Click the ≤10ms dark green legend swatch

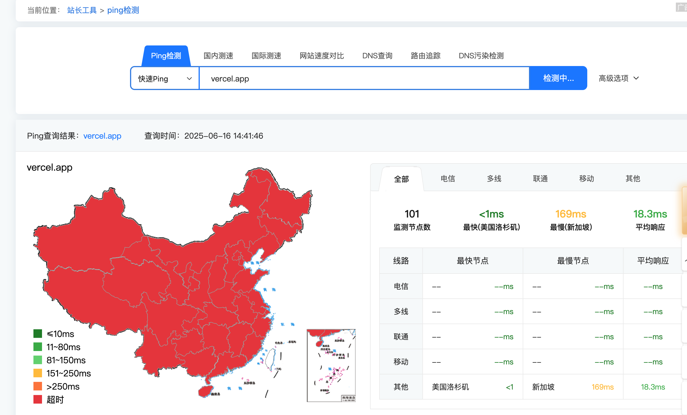click(x=38, y=334)
